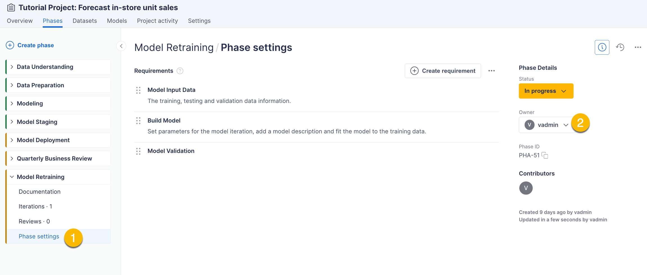The height and width of the screenshot is (275, 647).
Task: Open Iterations under Model Retraining
Action: (35, 207)
